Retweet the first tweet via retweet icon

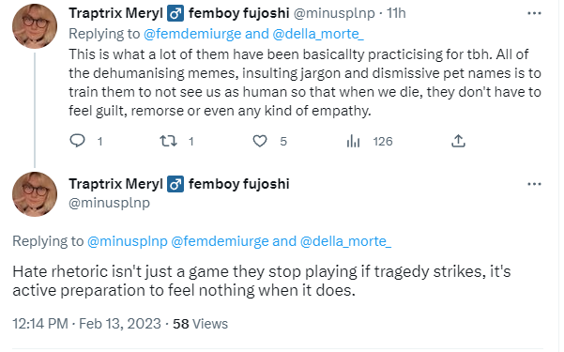168,141
